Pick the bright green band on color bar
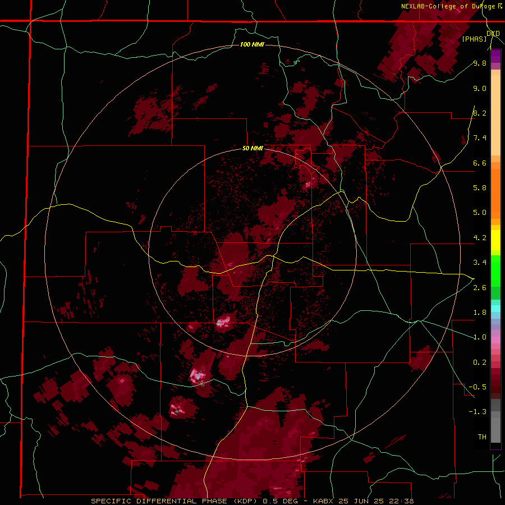Screen dimensions: 505x505 pos(495,270)
